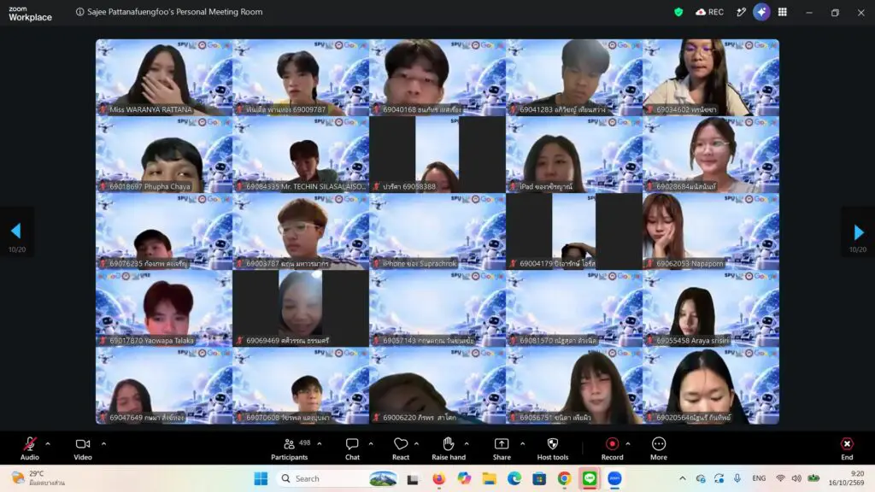Open Google Chrome from the taskbar
Screen dimensions: 875x492
[x=564, y=478]
